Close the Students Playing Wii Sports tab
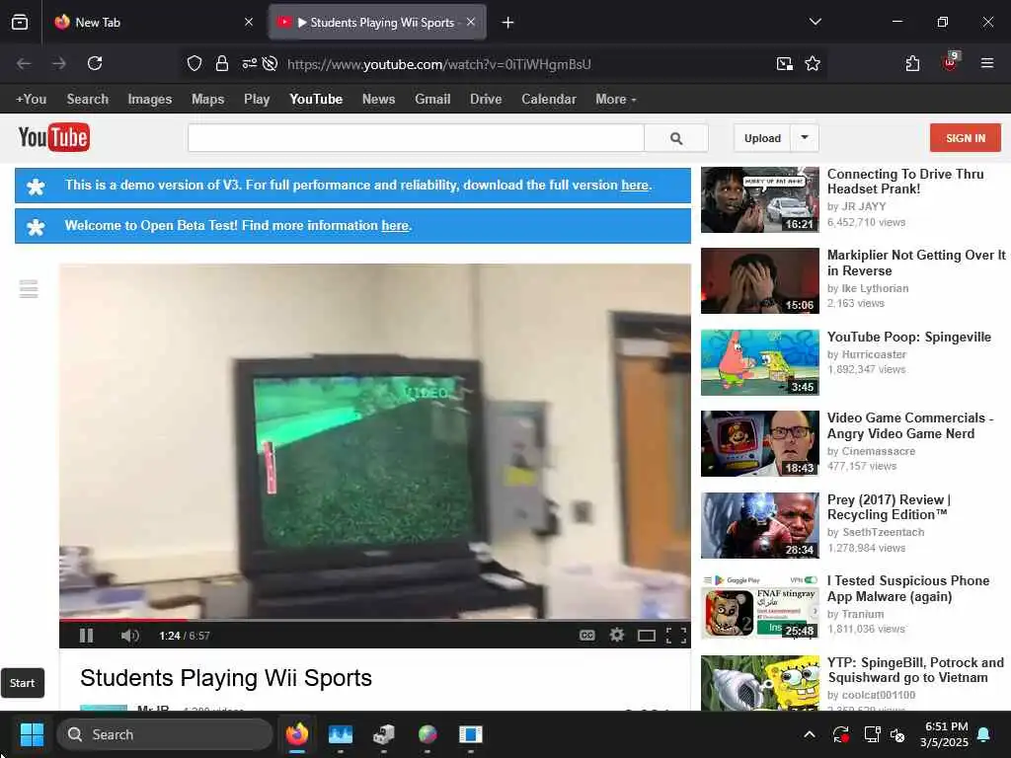The height and width of the screenshot is (758, 1011). coord(471,22)
